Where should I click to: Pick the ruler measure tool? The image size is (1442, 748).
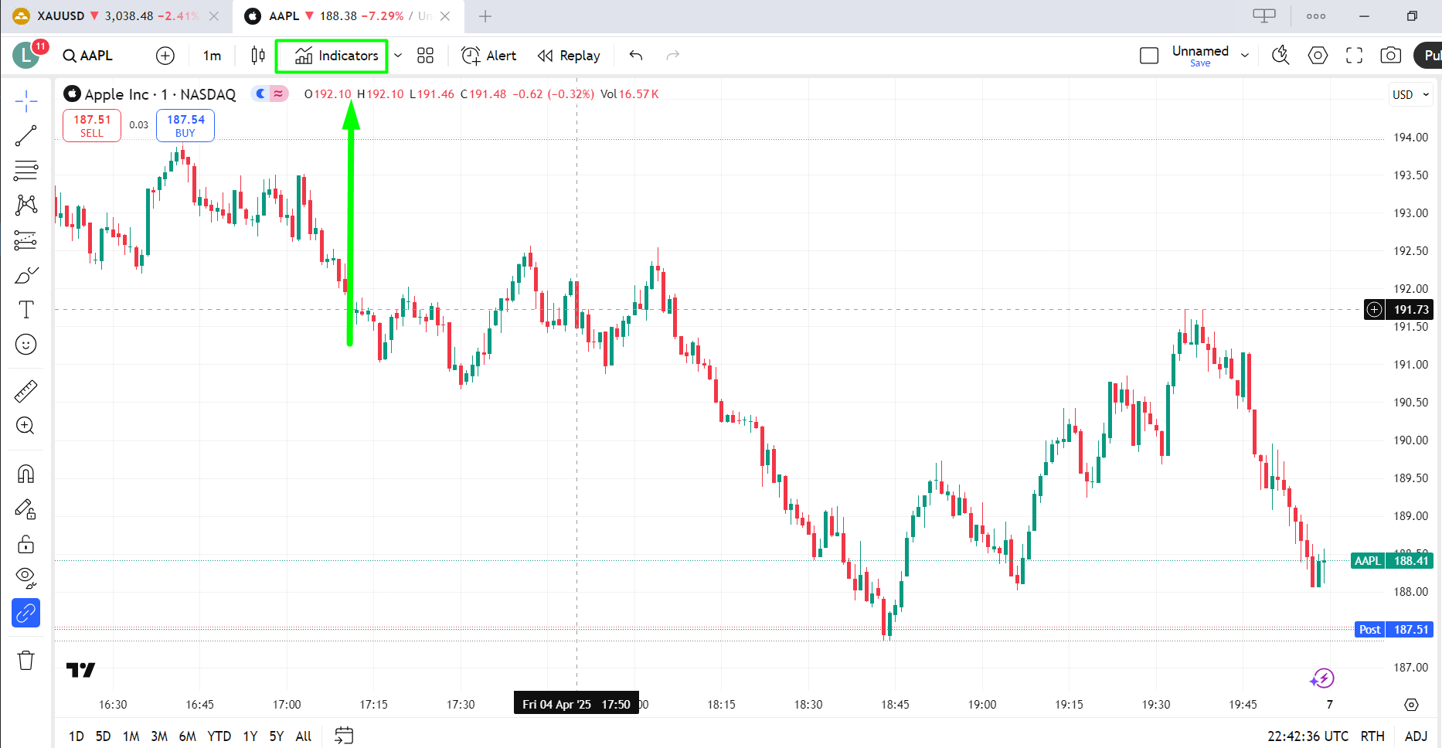pyautogui.click(x=26, y=392)
